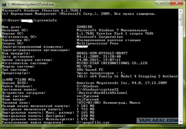Click the pagefile path C:\pagefile.sys
The image size is (186, 129).
coord(93,123)
